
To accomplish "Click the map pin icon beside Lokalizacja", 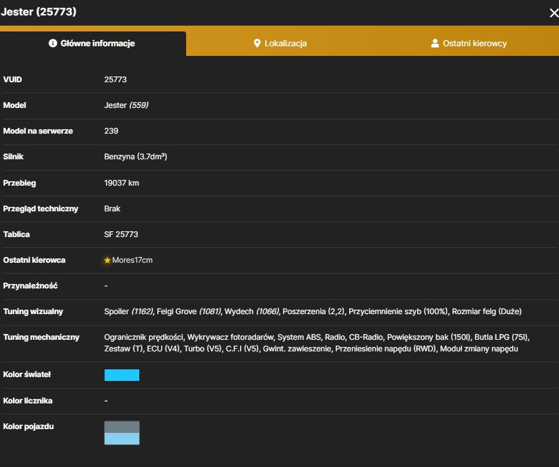I will coord(257,44).
